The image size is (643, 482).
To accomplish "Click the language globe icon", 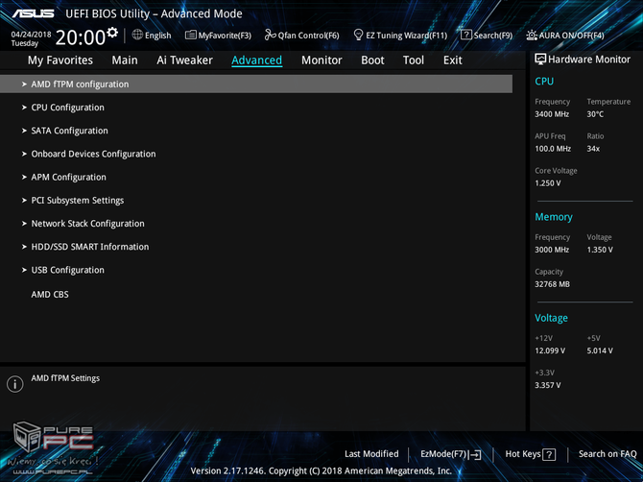I will [137, 35].
